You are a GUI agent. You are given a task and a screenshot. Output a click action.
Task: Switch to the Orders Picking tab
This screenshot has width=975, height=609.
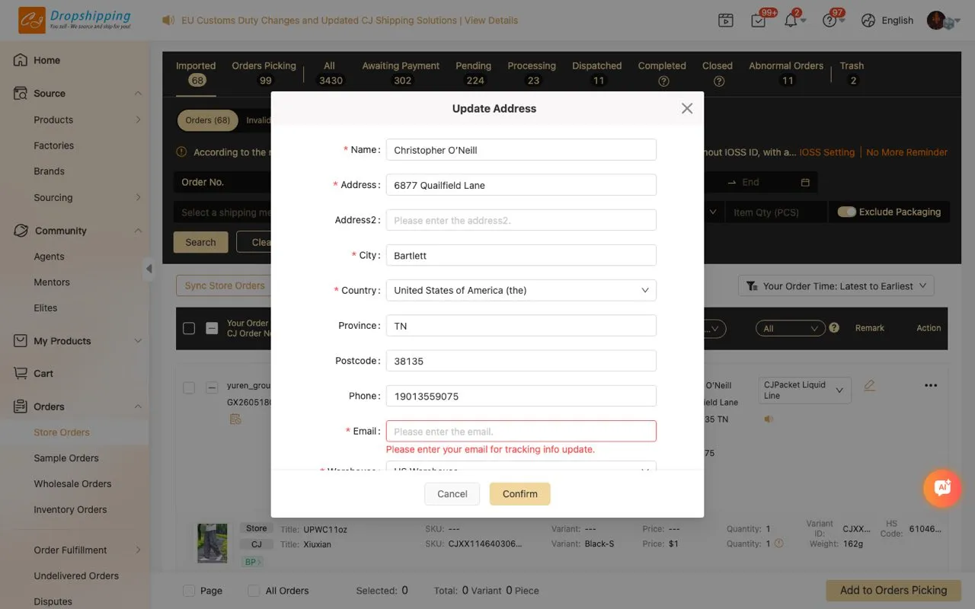(x=264, y=73)
